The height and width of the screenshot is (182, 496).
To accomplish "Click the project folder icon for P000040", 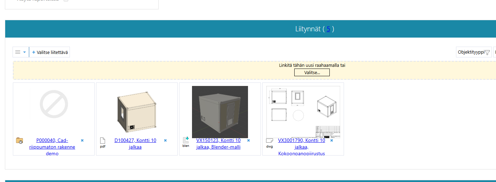I will pos(19,141).
